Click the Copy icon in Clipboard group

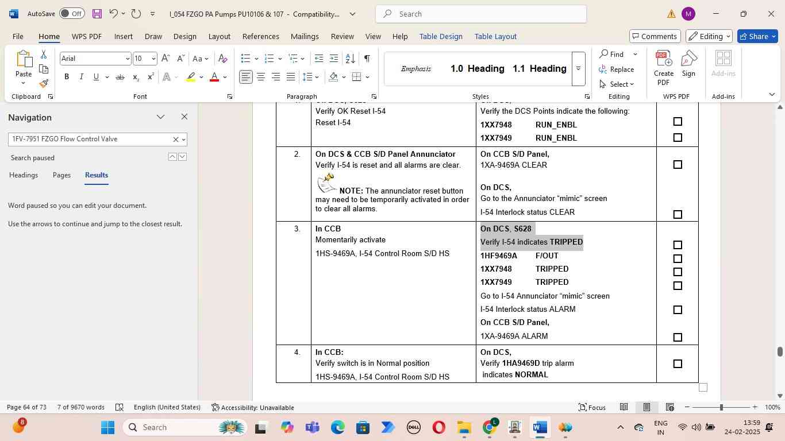44,69
